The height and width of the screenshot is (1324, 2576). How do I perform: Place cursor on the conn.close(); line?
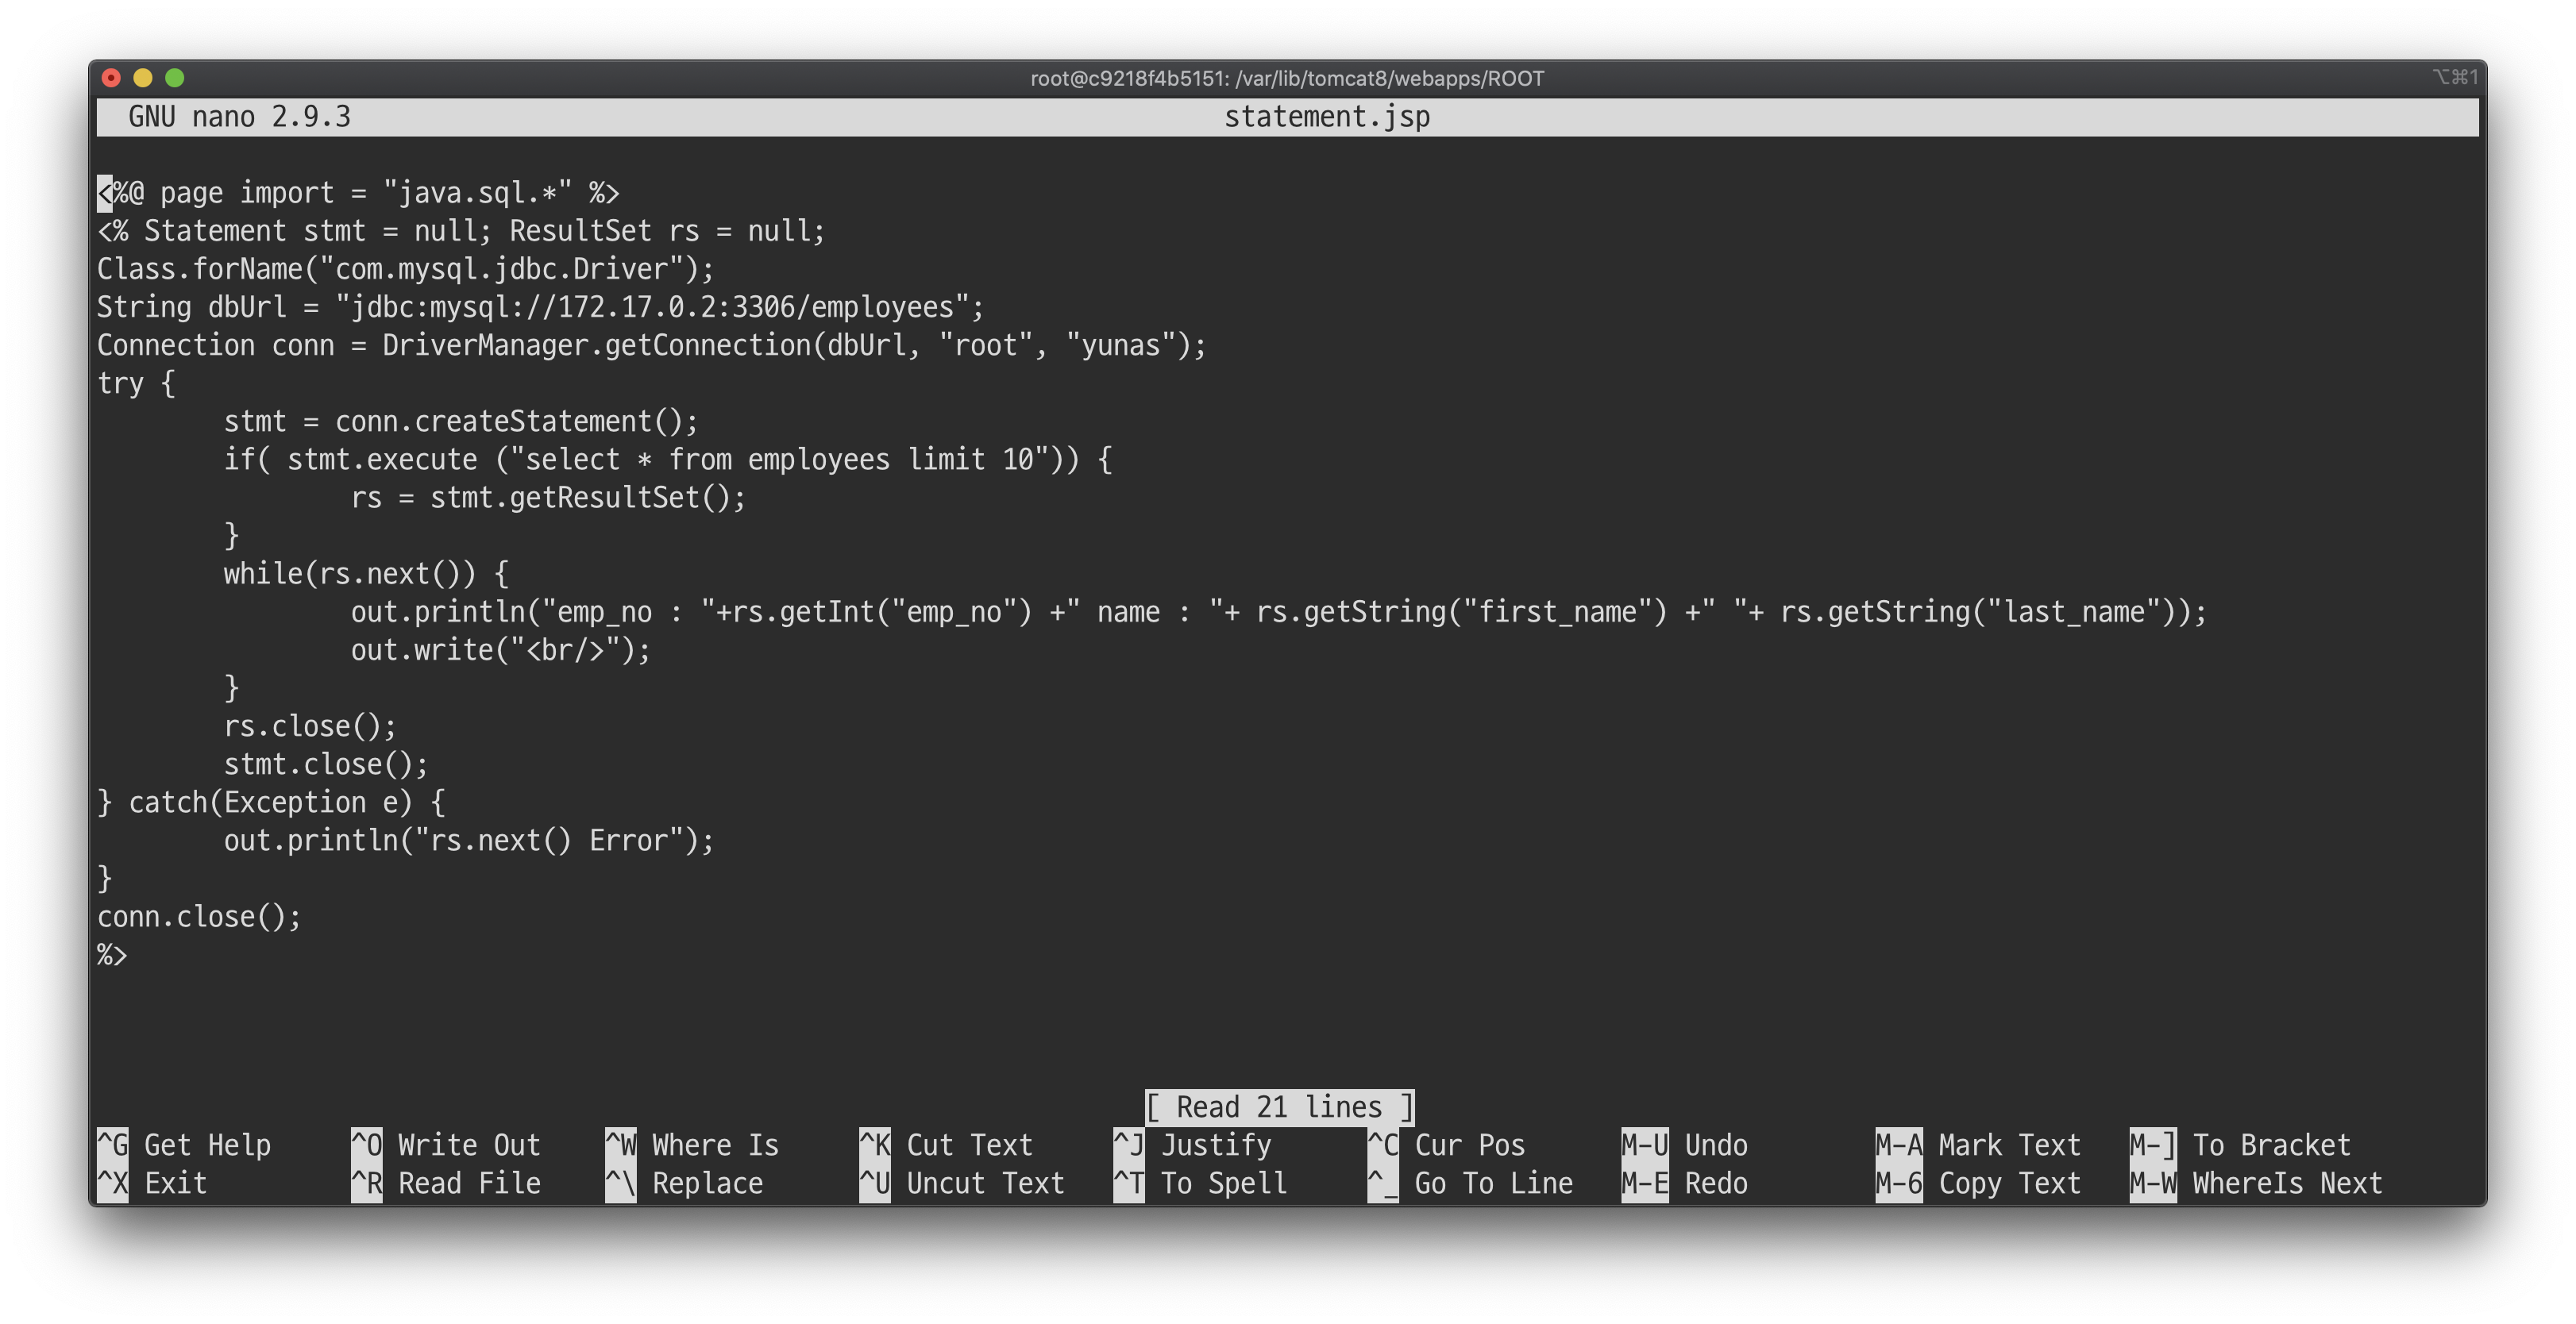199,916
